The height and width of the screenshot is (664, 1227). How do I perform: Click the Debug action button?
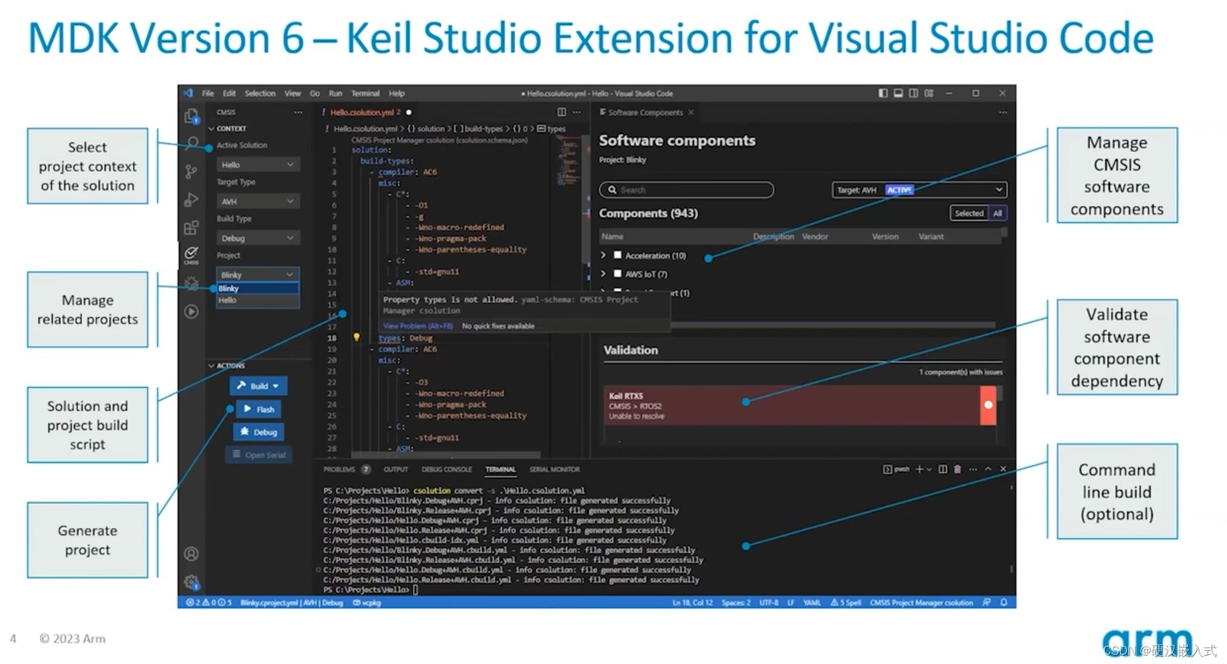pyautogui.click(x=259, y=432)
